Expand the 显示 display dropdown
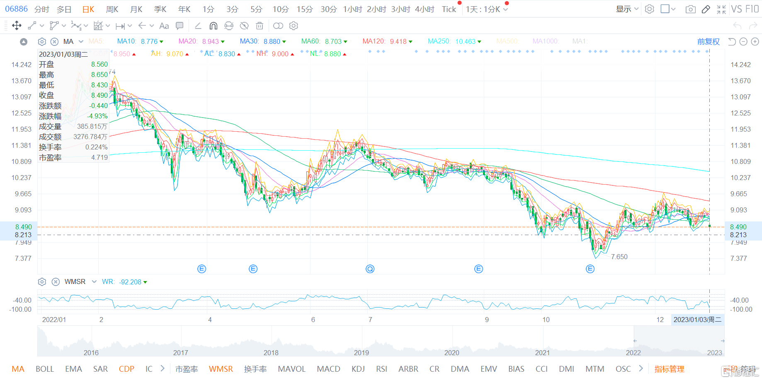 pos(627,9)
